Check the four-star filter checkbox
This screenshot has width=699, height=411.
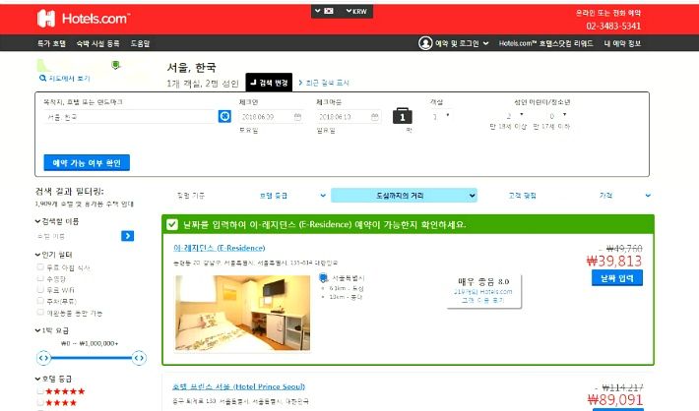[40, 402]
